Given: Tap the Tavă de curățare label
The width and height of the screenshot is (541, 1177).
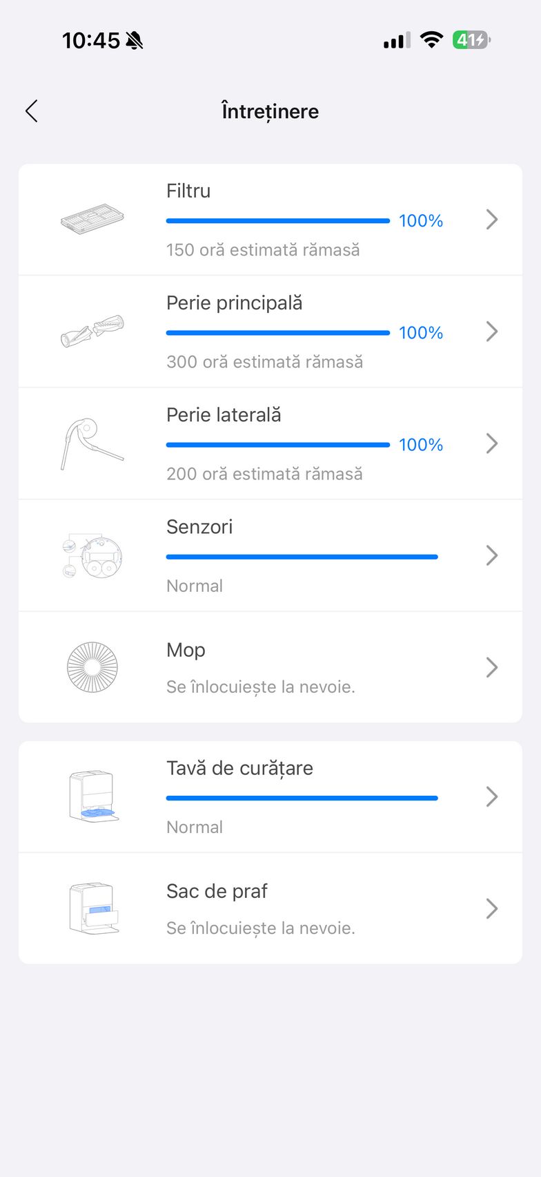Looking at the screenshot, I should click(x=239, y=768).
